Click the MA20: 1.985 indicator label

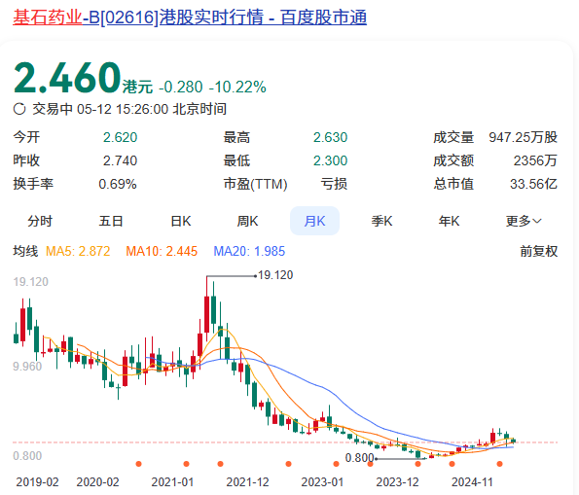point(249,251)
